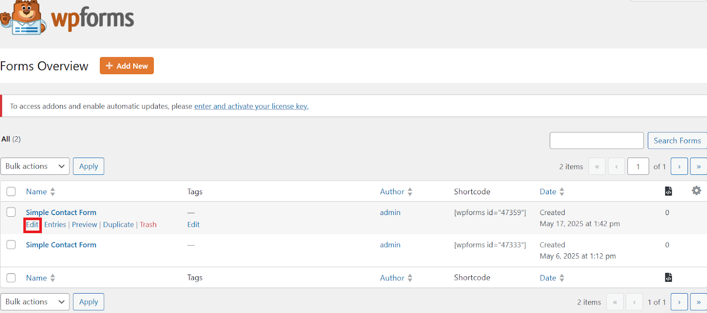Open the top Bulk actions dropdown
Screen dimensions: 707x313
35,166
